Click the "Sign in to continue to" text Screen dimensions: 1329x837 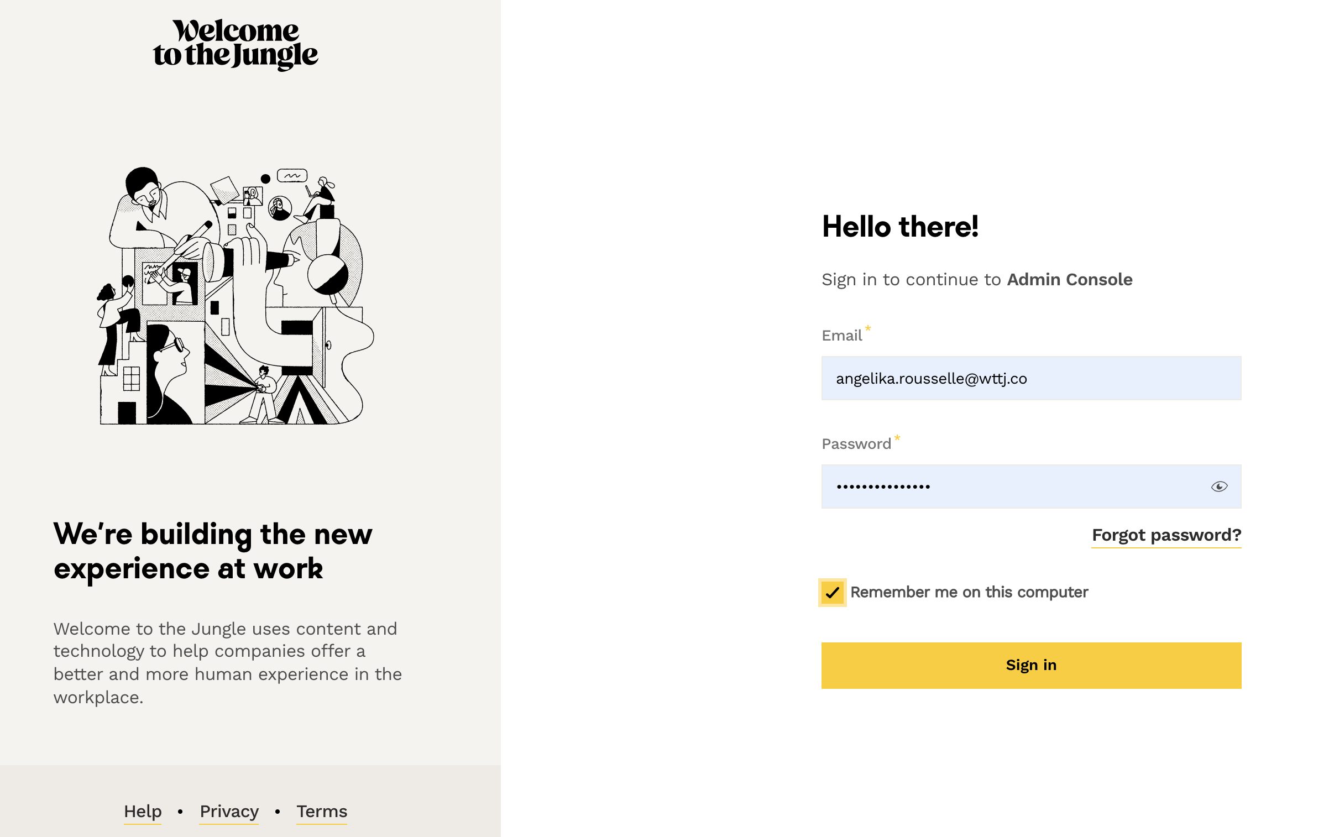[x=911, y=280]
